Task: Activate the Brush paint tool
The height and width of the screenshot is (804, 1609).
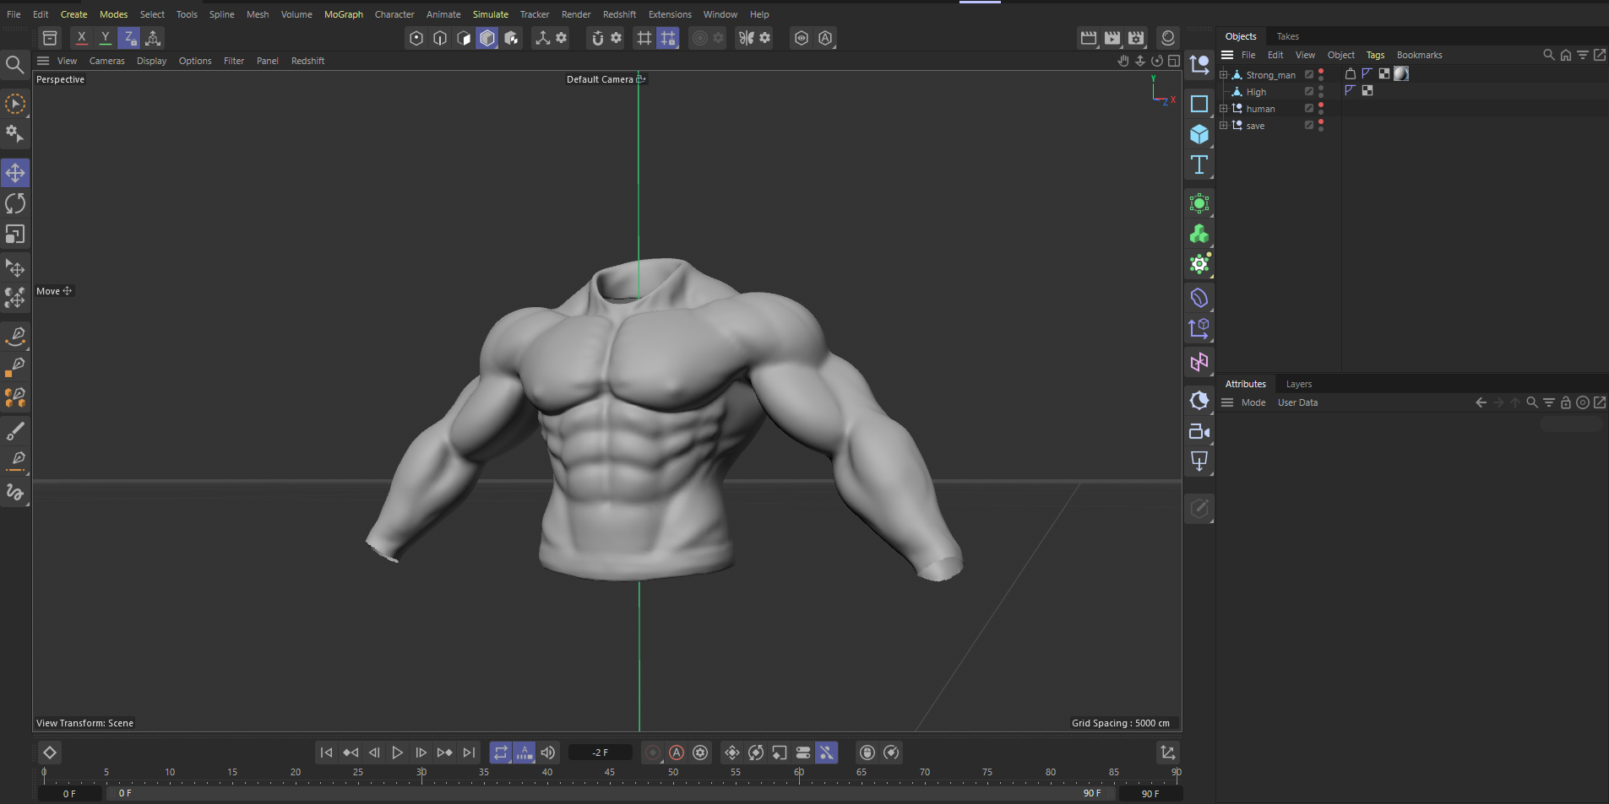Action: [15, 431]
